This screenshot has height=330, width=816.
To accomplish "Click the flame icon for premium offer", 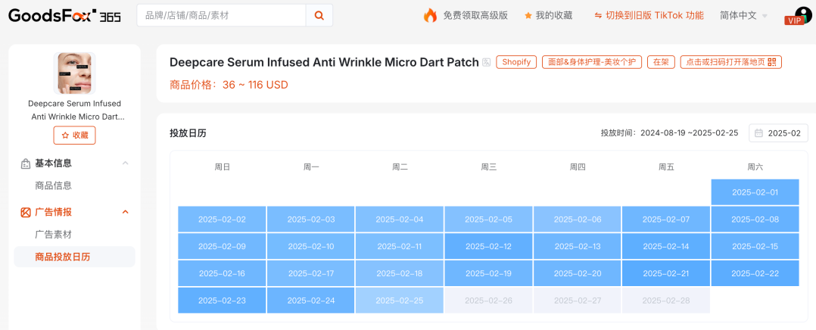I will [x=430, y=16].
